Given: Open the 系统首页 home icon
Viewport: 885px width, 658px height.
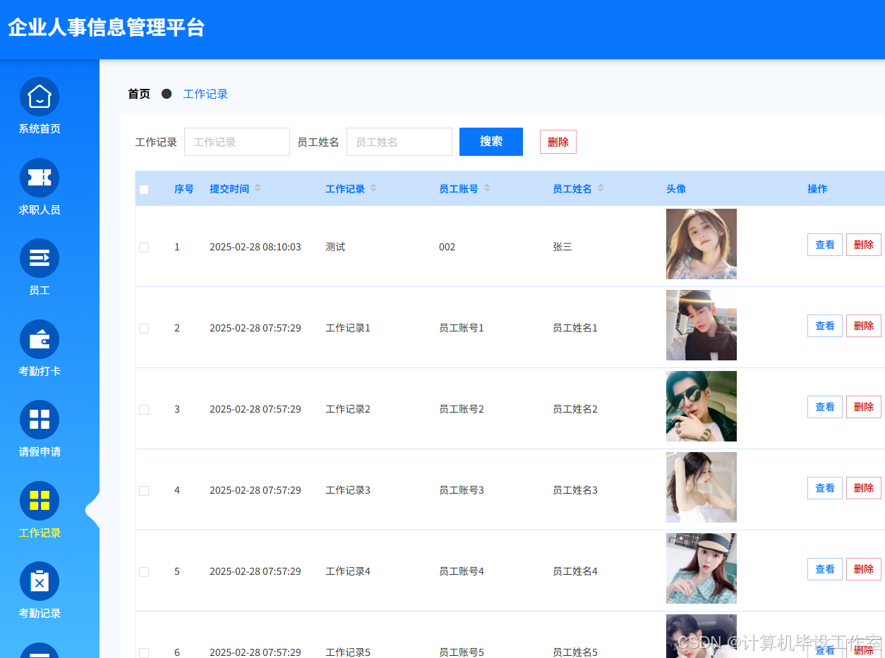Looking at the screenshot, I should pos(40,97).
